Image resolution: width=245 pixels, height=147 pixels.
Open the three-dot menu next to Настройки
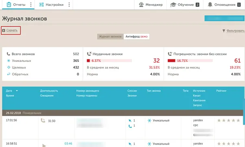[69, 4]
